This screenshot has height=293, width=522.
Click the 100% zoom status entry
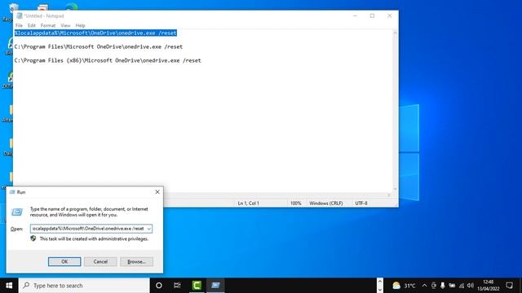295,203
